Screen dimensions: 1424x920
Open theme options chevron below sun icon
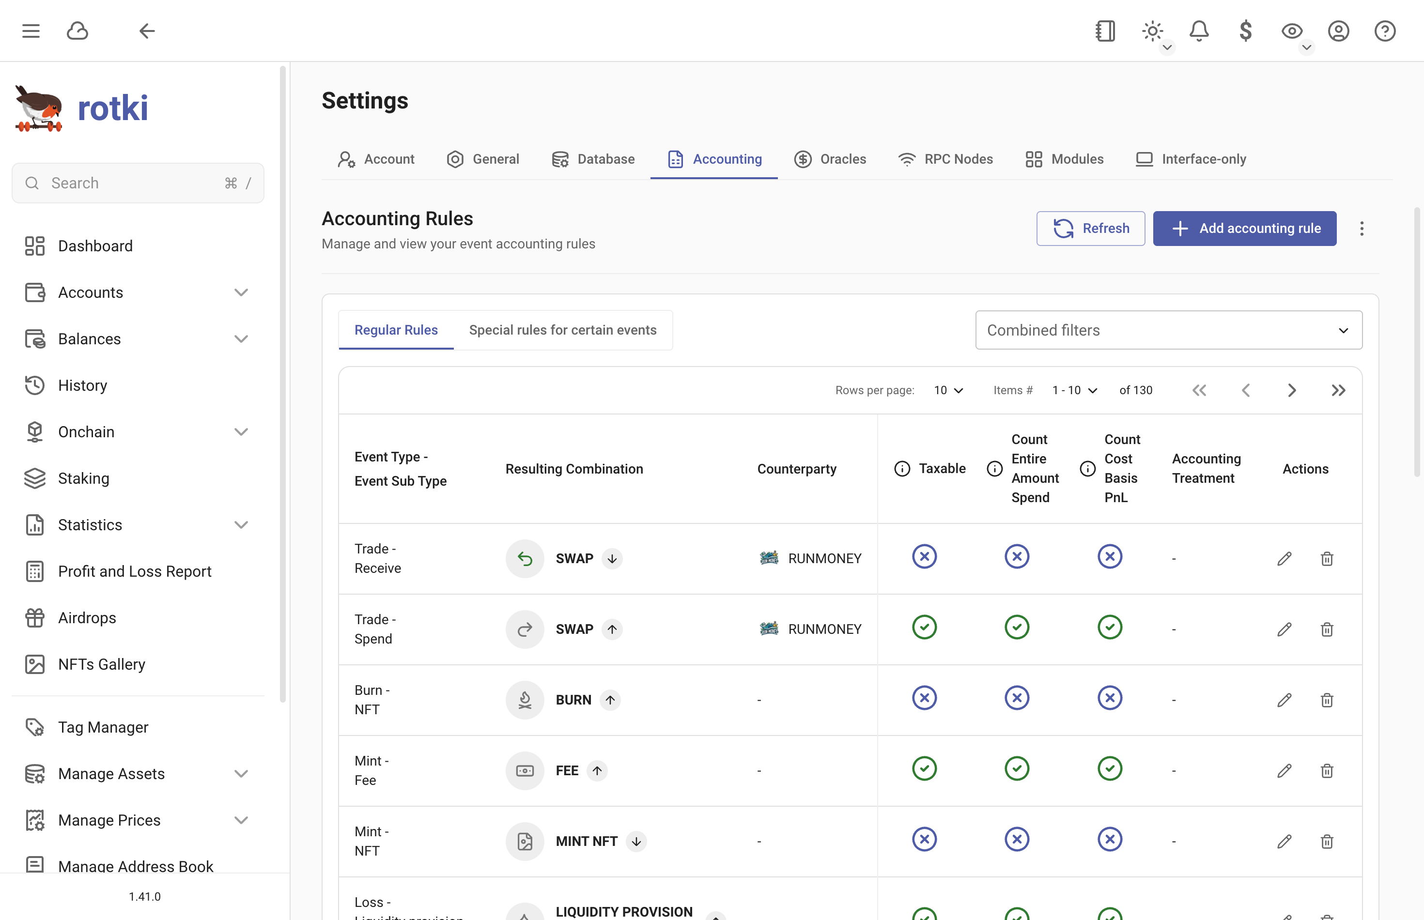pyautogui.click(x=1167, y=47)
